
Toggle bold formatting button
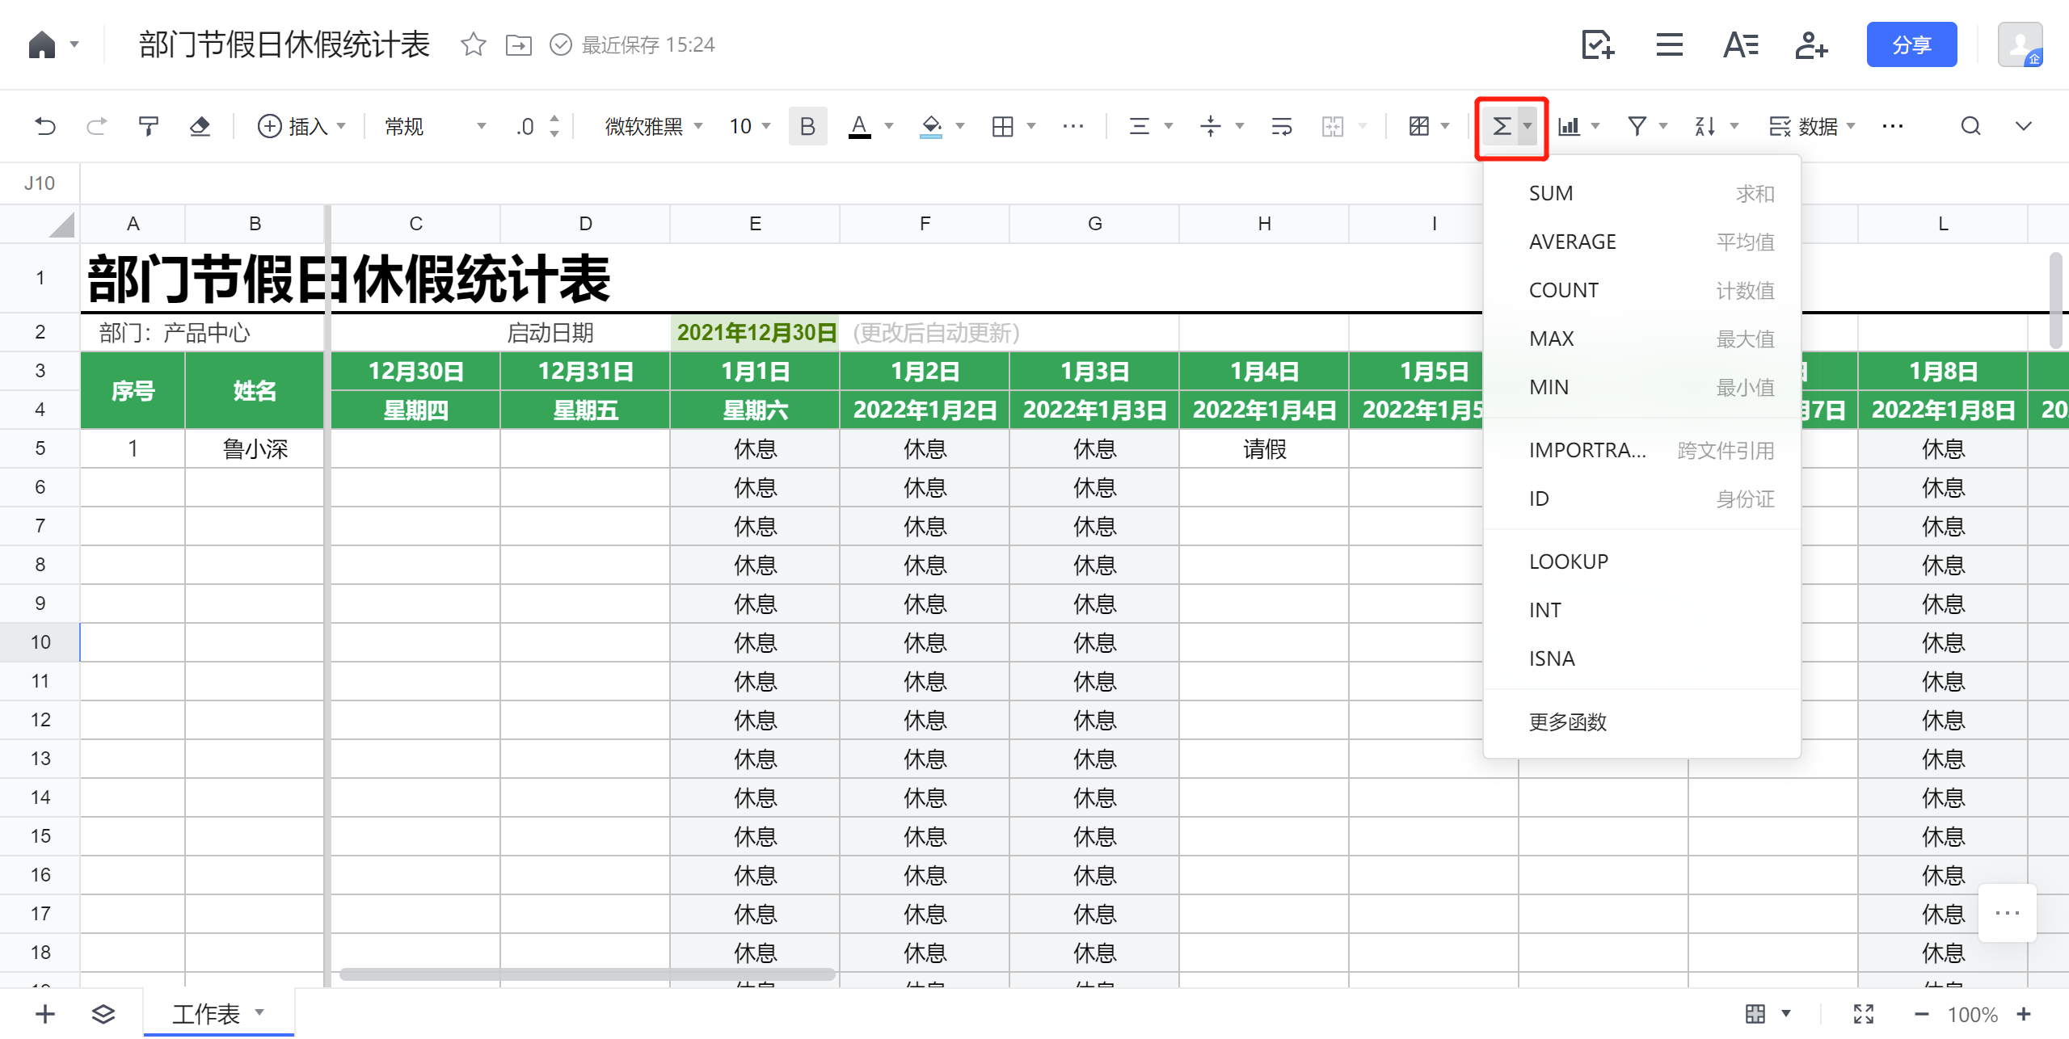pyautogui.click(x=807, y=127)
